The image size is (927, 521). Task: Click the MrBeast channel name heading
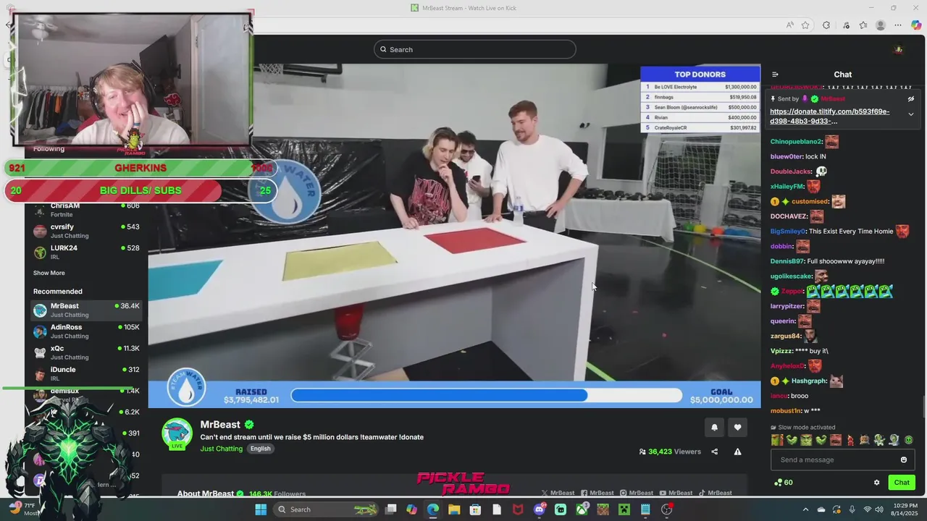click(220, 425)
